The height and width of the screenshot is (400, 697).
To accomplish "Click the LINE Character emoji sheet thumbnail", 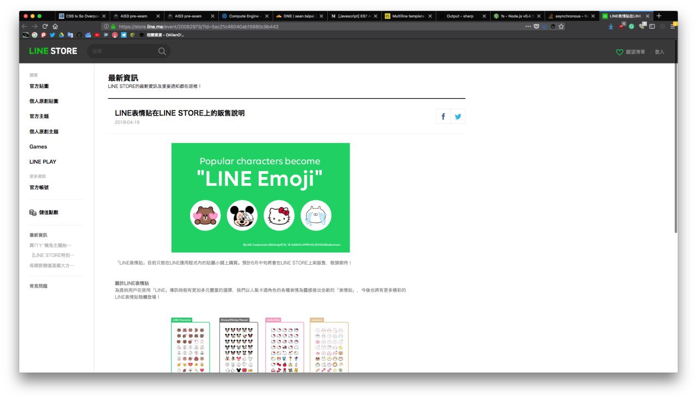I will (191, 345).
